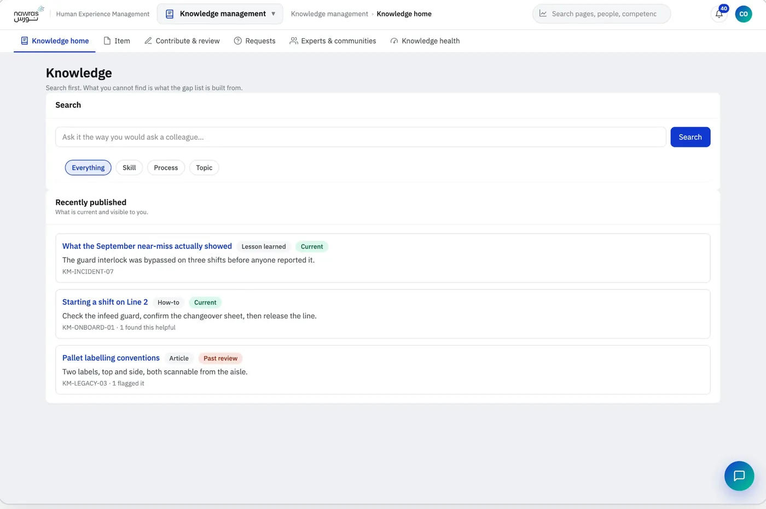Click the Current badge on Starting a shift
The width and height of the screenshot is (766, 509).
[x=205, y=303]
